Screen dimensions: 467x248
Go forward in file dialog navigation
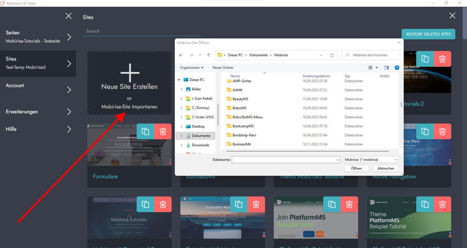point(191,55)
